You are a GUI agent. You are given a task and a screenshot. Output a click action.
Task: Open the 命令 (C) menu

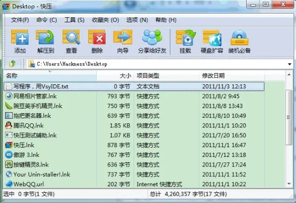point(46,20)
